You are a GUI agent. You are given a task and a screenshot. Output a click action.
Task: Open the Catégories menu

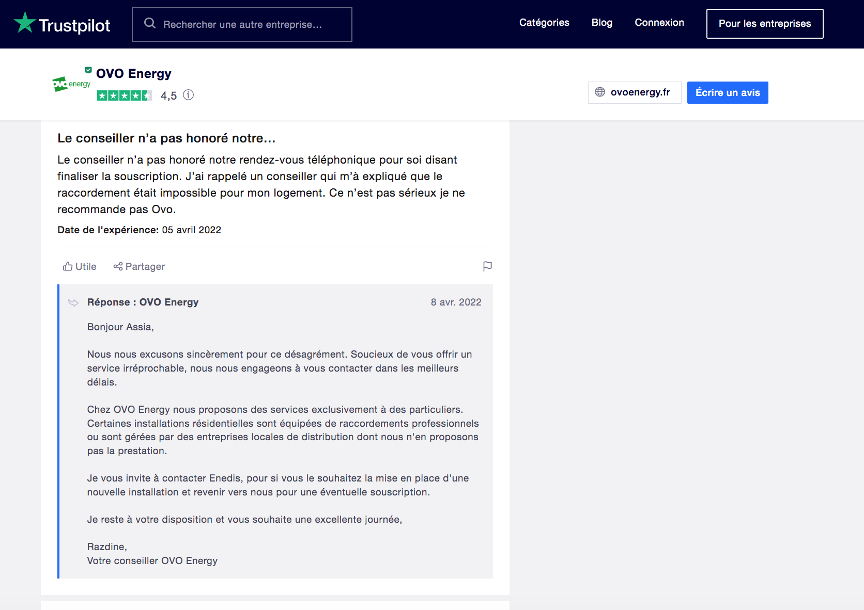click(544, 23)
